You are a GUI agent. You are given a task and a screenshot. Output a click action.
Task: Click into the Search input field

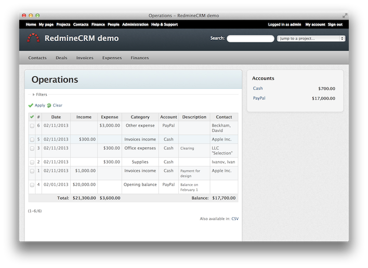pos(250,38)
